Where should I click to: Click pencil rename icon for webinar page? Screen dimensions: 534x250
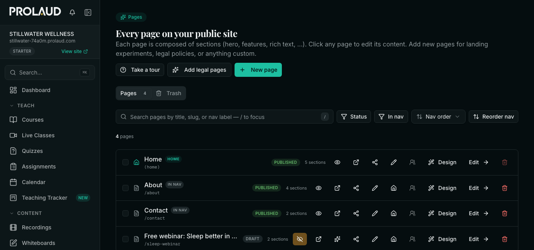[x=375, y=239]
